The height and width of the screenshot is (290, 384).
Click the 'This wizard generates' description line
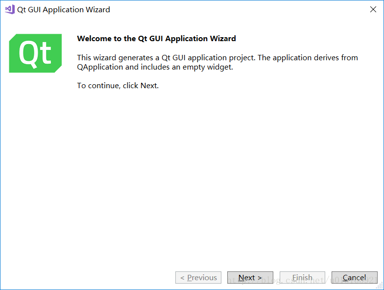tap(217, 58)
